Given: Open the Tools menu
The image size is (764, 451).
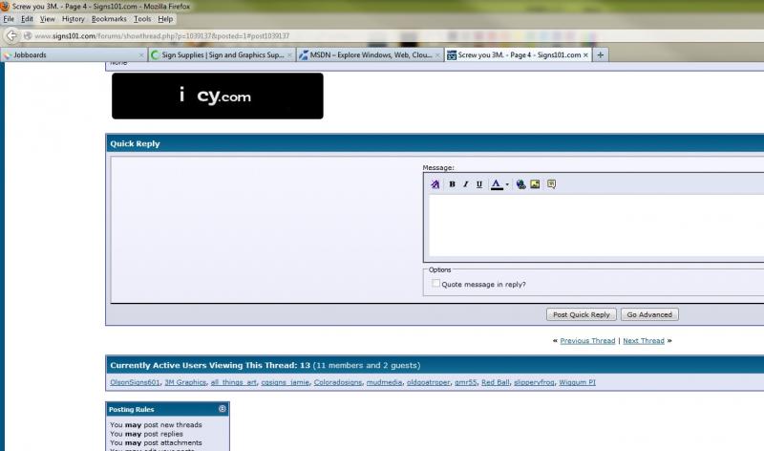Looking at the screenshot, I should [142, 19].
